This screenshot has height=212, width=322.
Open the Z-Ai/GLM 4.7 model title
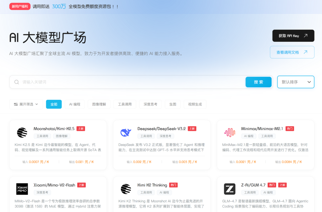[x=253, y=185]
